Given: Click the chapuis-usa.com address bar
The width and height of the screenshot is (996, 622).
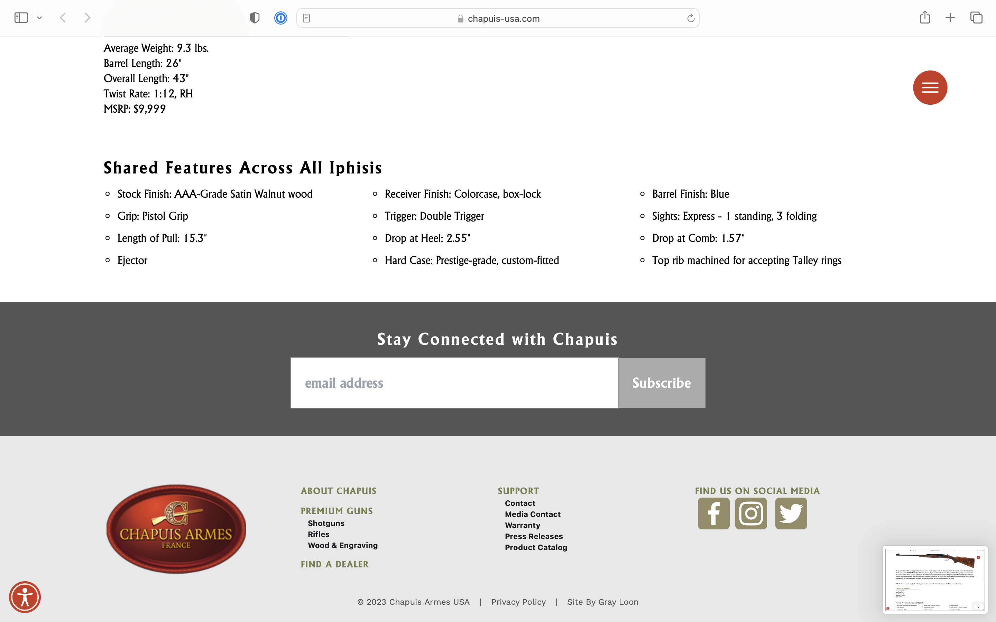Looking at the screenshot, I should [x=498, y=18].
